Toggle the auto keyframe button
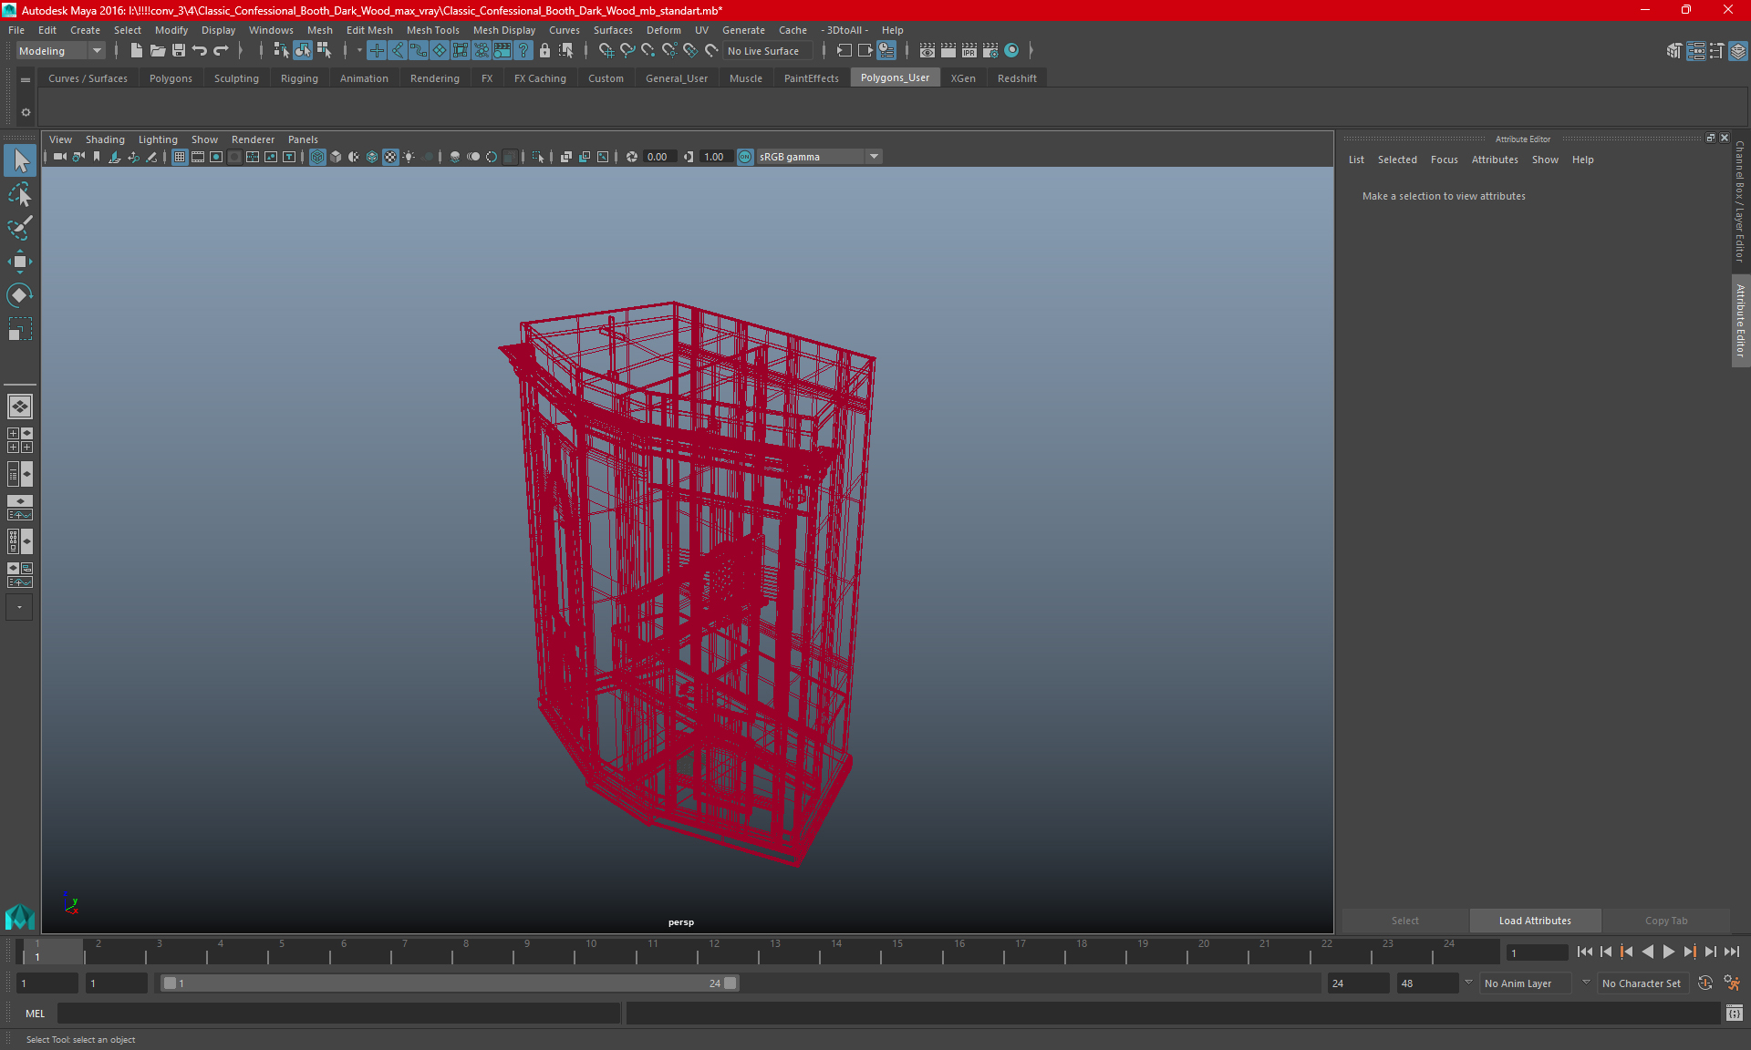This screenshot has width=1751, height=1050. 1704,983
